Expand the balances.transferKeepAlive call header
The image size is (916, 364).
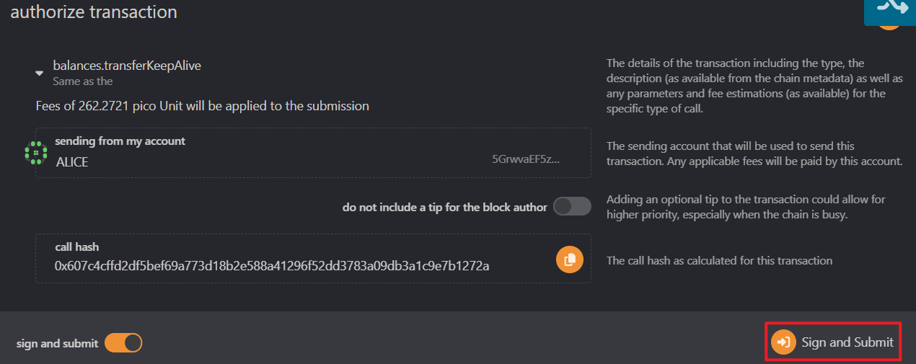(x=127, y=66)
